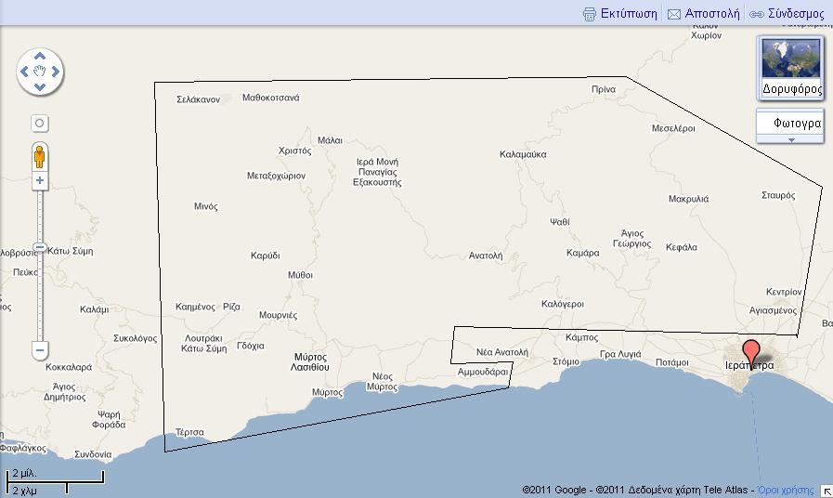Click the Ιερά Μονή Παναγίας Εξακουστής label

coord(377,172)
